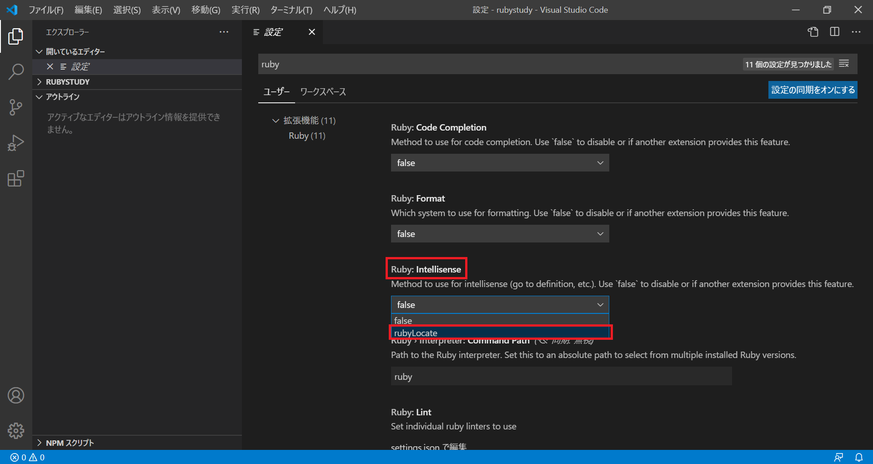Choose false option in Intellisense list
873x464 pixels.
point(500,320)
